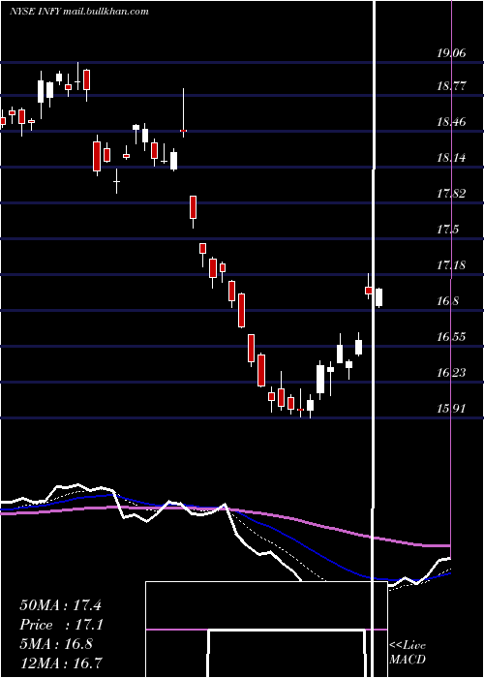
Task: Click the 50MA : 17.4 readout
Action: [60, 605]
